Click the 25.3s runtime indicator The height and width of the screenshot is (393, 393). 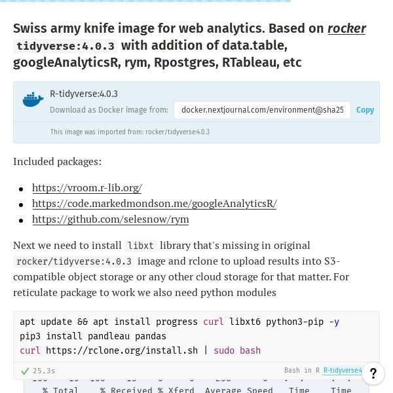(x=44, y=371)
